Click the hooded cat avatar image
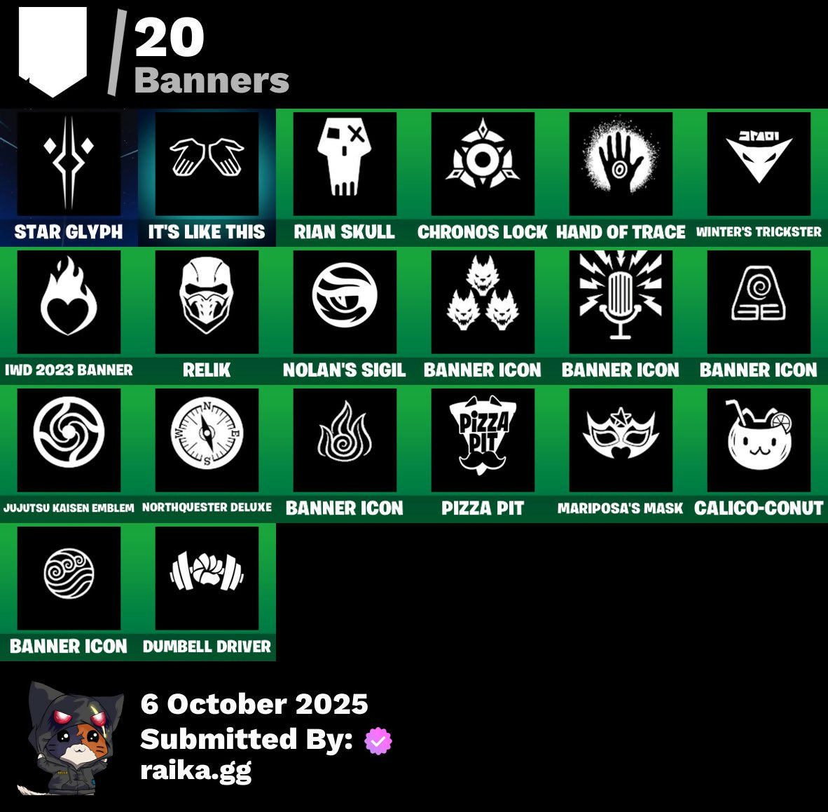Screen dimensions: 828x812 70,738
